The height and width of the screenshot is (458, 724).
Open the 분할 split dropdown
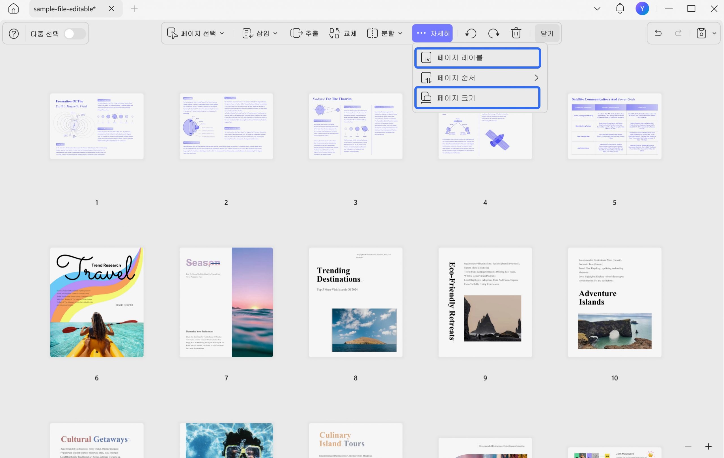point(385,33)
